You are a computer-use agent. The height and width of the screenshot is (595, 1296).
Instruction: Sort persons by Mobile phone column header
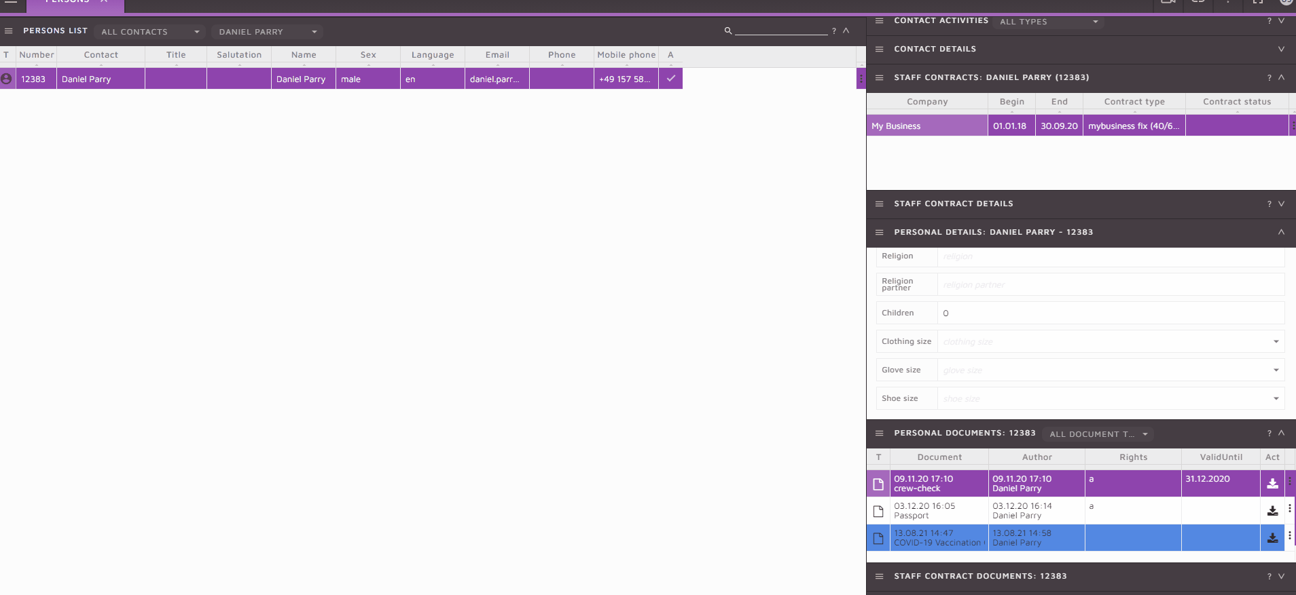(626, 55)
